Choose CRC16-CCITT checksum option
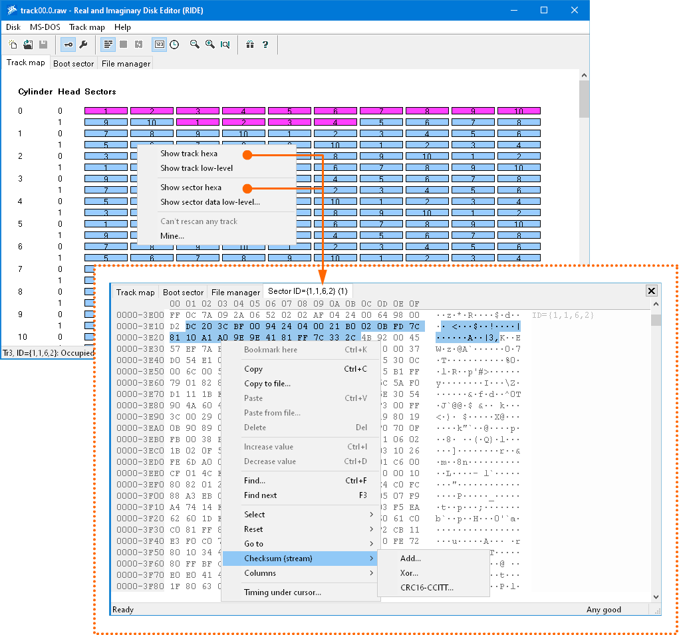The image size is (679, 635). click(x=426, y=588)
